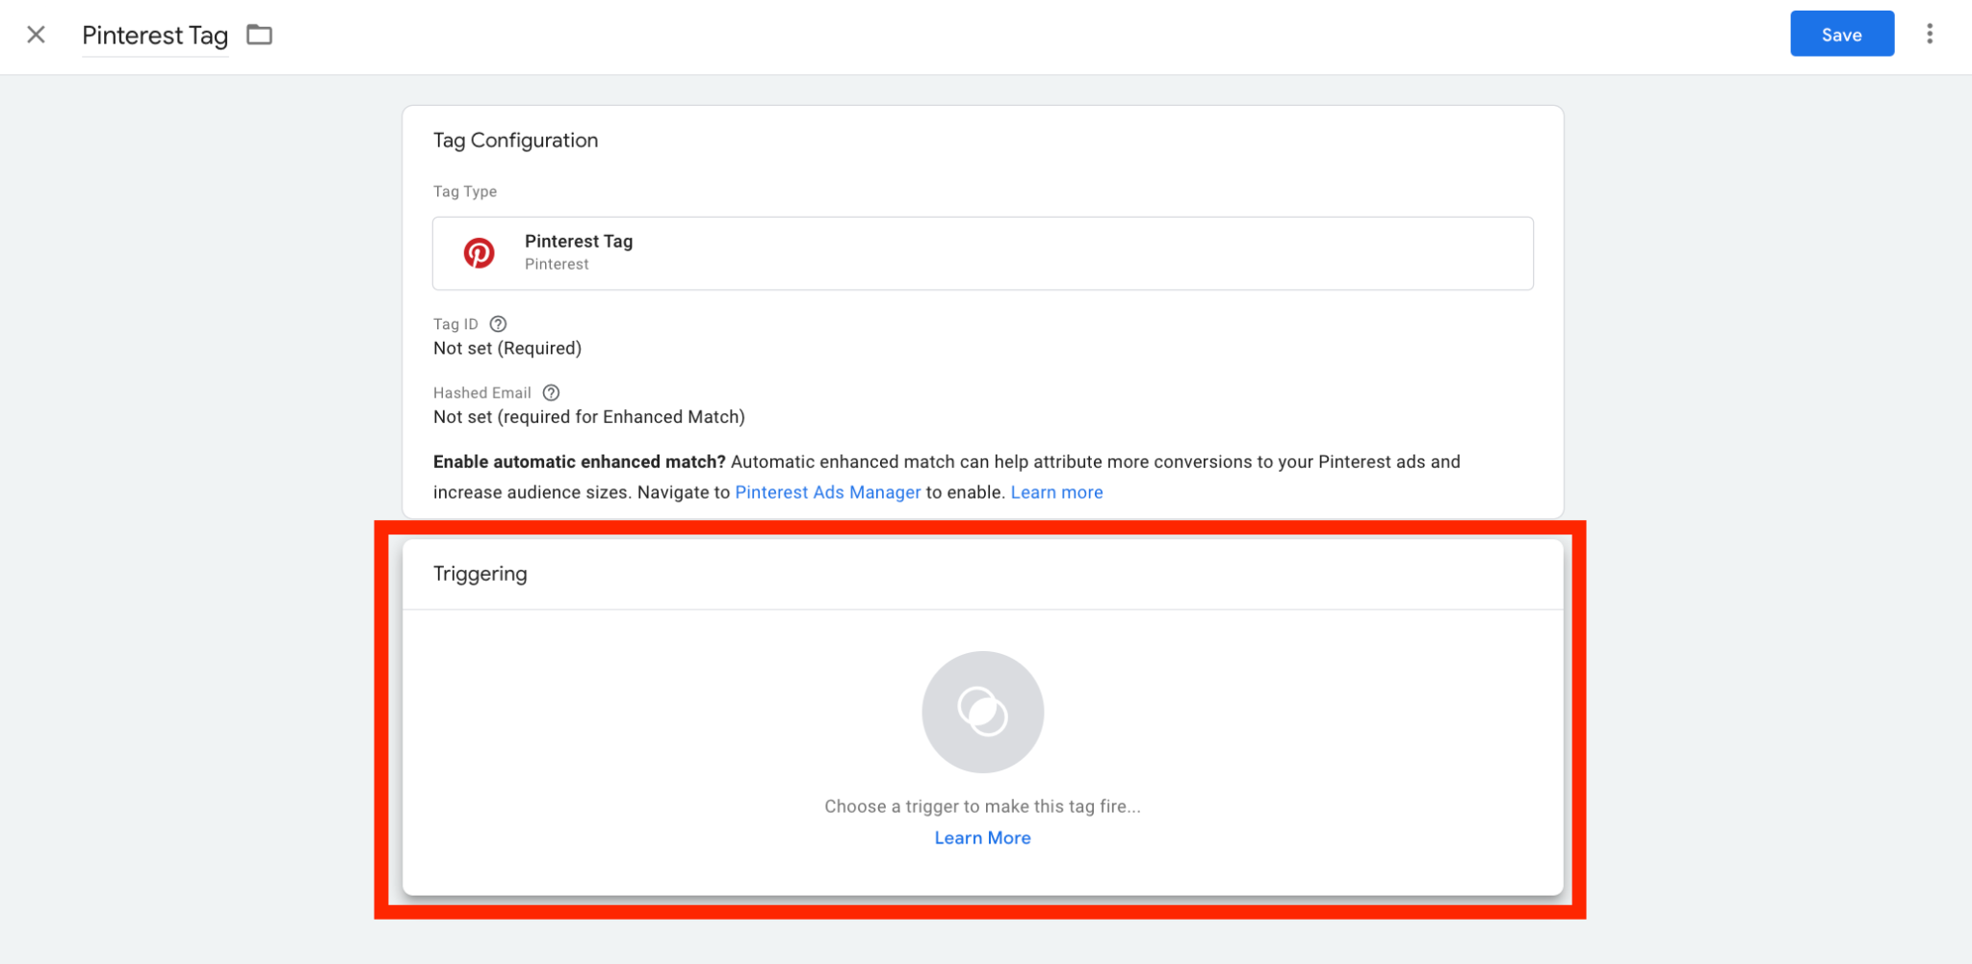Click 'Enable automatic enhanced match?' text
The width and height of the screenshot is (1972, 964).
coord(580,461)
